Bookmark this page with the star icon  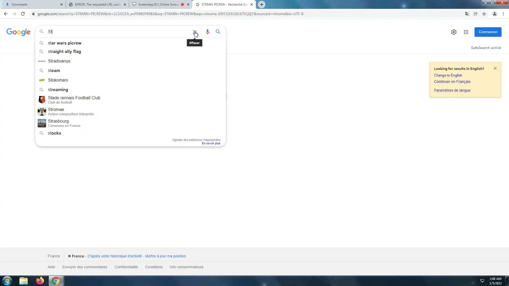(x=484, y=14)
